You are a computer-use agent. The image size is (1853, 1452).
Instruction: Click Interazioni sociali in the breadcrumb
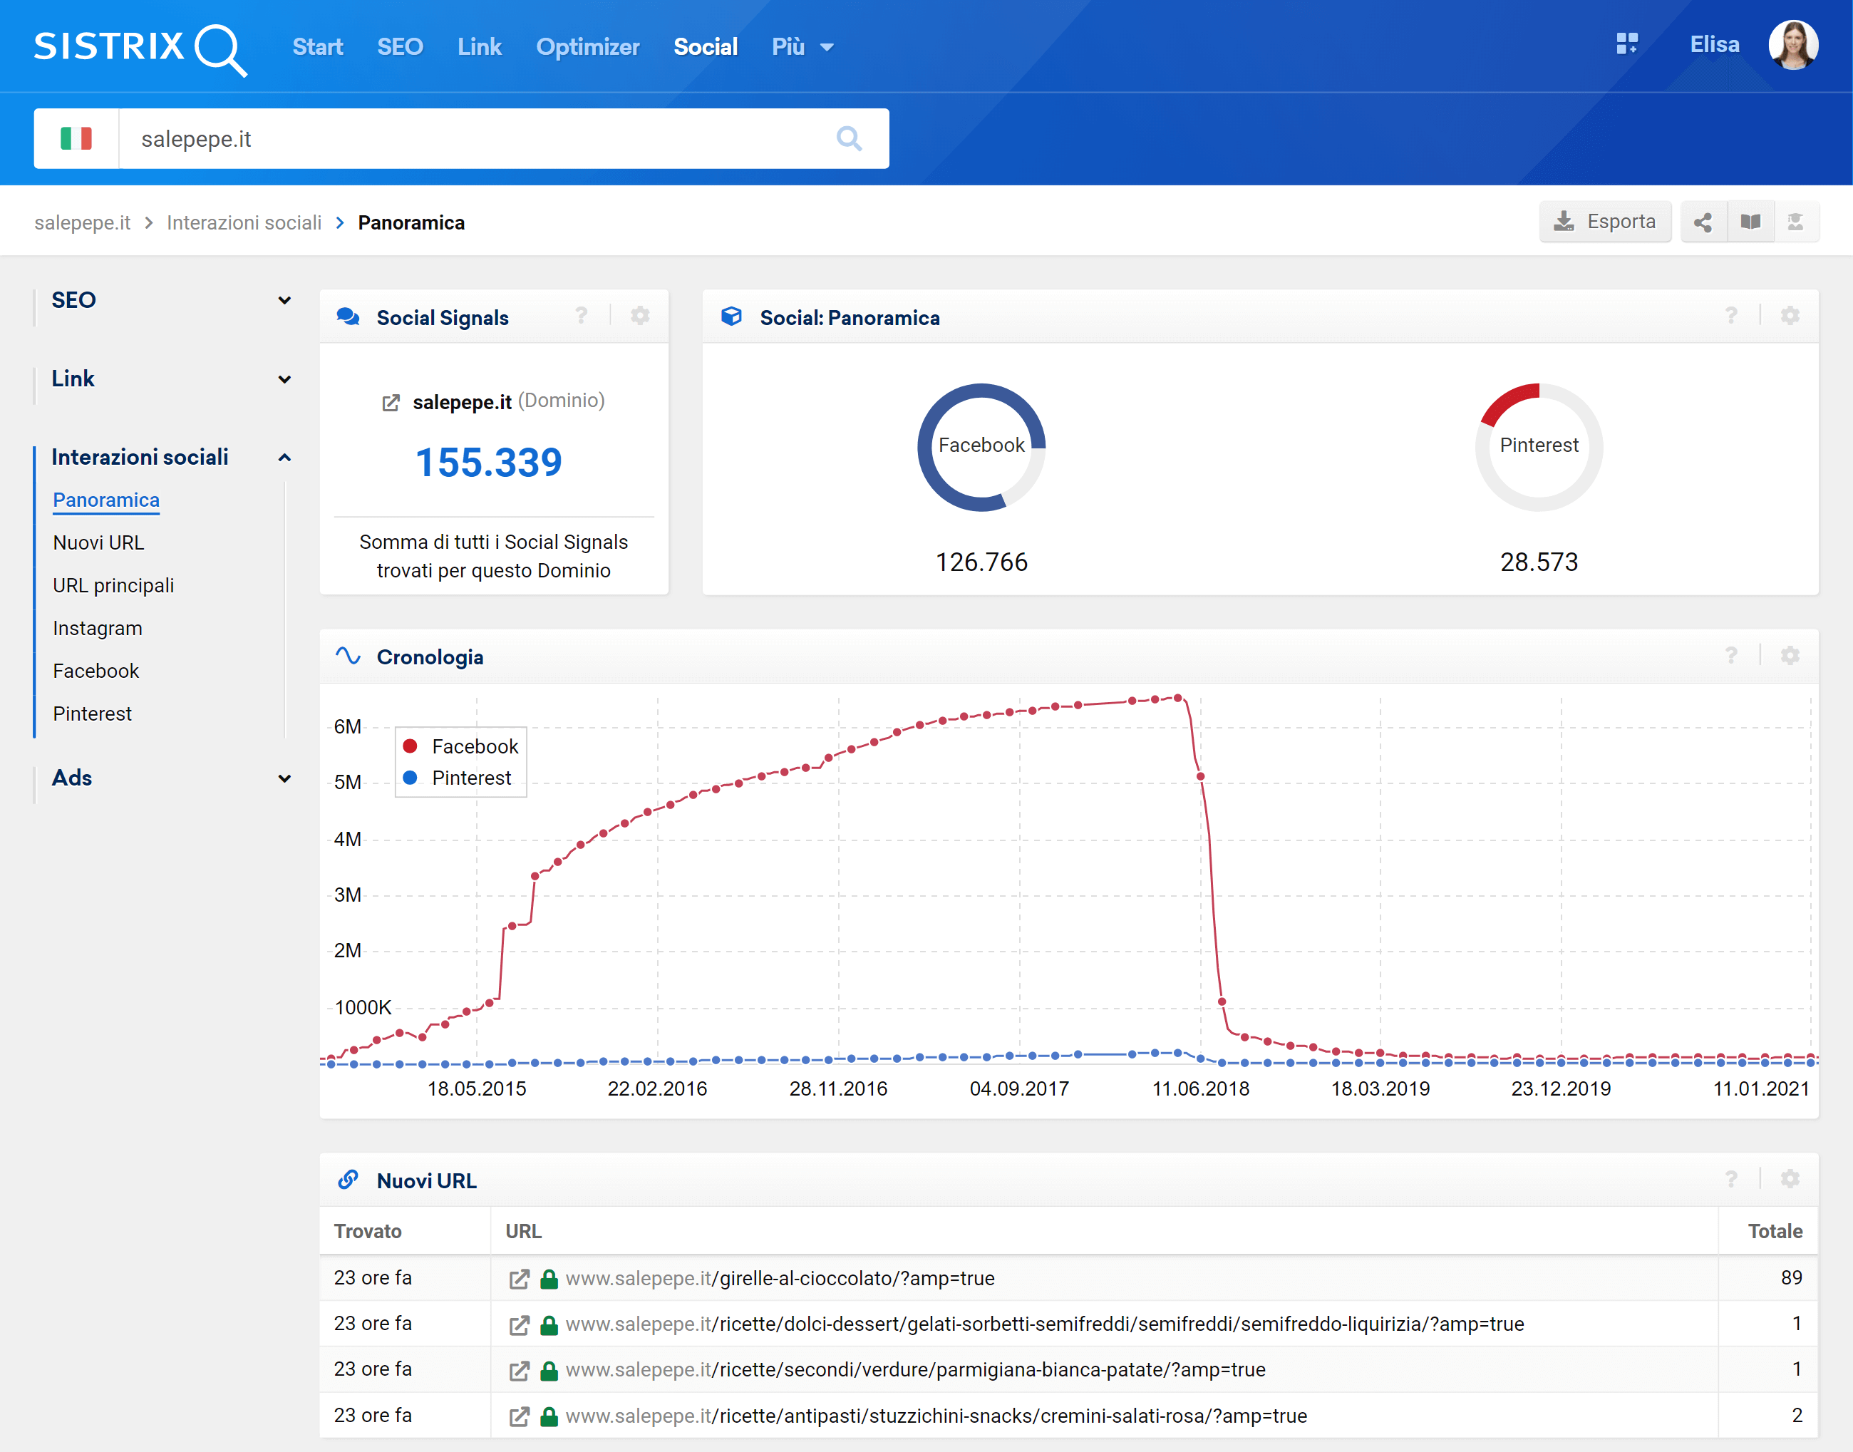point(244,222)
